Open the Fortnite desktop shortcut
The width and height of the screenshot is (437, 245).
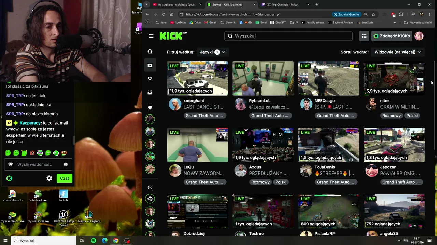pyautogui.click(x=64, y=196)
